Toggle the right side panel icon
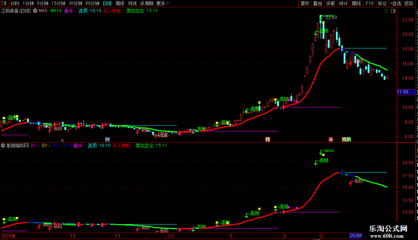 pos(393,11)
